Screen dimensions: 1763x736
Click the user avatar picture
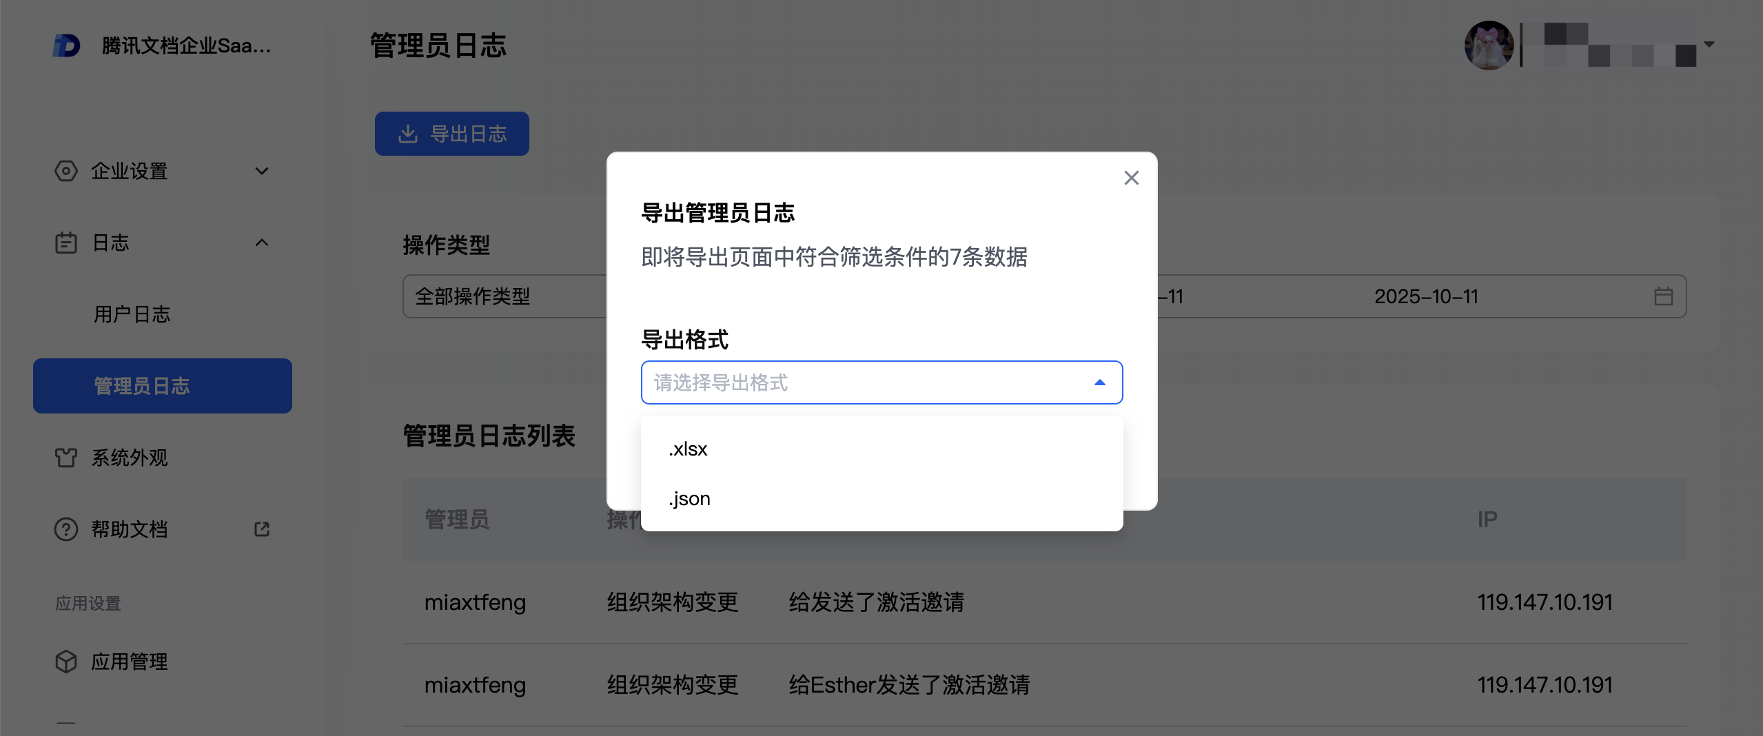(1489, 45)
